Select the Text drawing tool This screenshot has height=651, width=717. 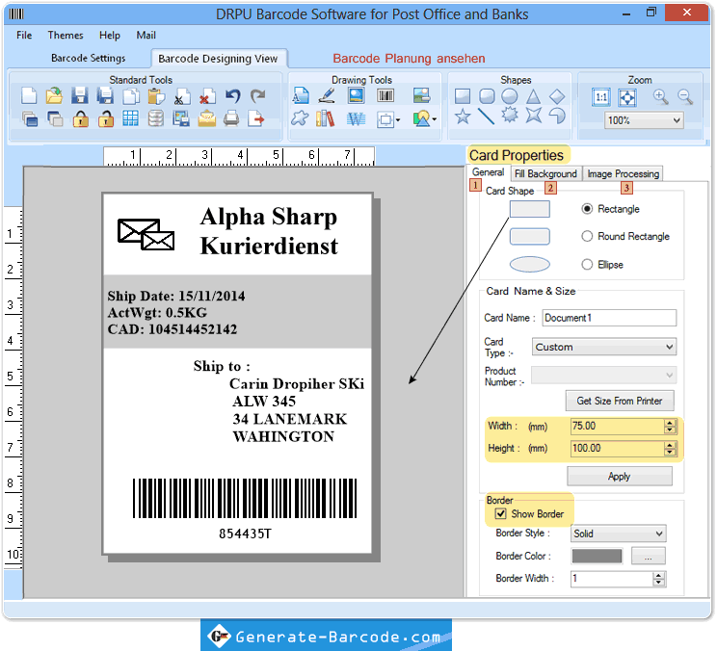(x=301, y=96)
